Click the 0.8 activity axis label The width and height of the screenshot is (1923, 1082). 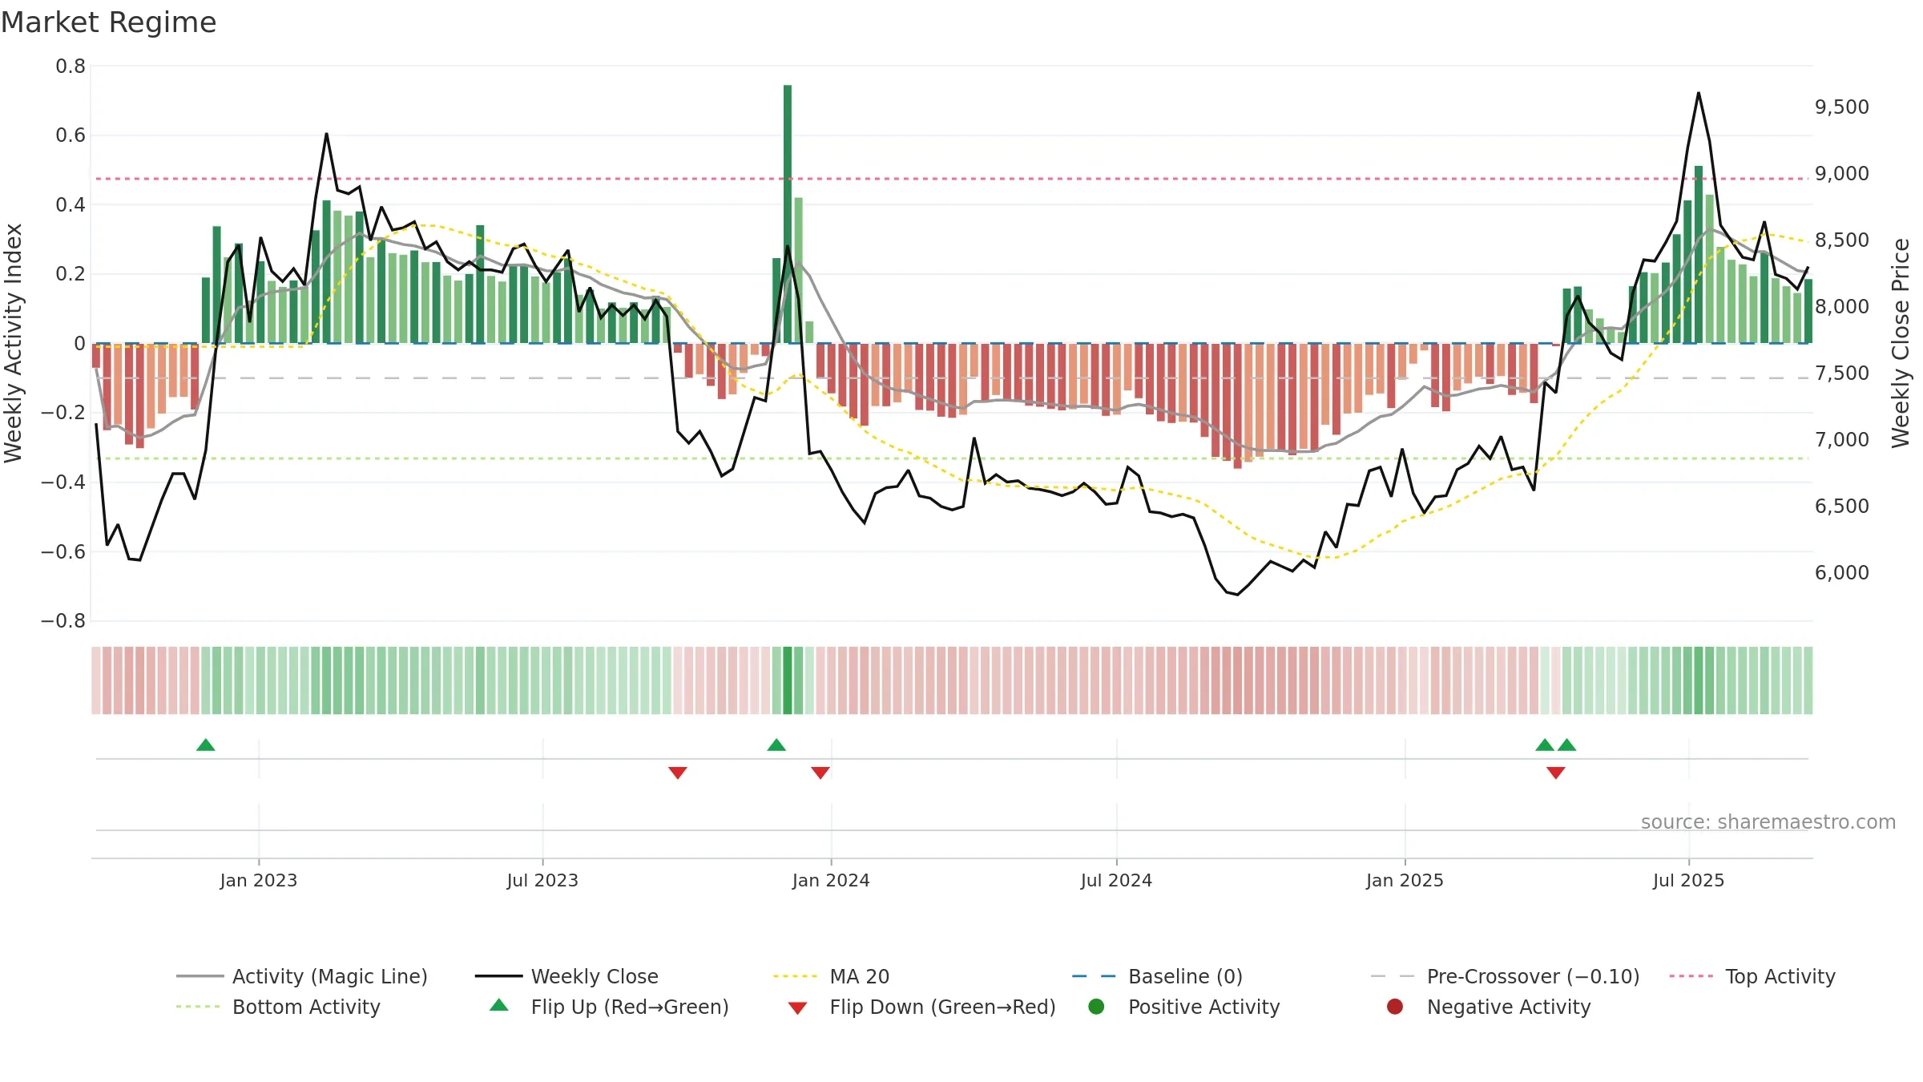[71, 67]
